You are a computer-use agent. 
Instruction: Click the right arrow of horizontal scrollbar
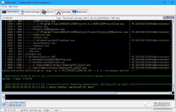point(171,93)
